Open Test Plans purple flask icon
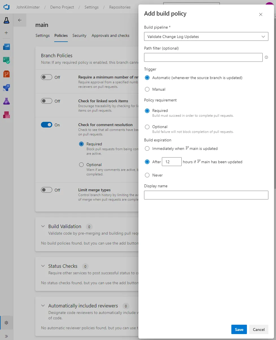Image resolution: width=276 pixels, height=340 pixels. [6, 101]
